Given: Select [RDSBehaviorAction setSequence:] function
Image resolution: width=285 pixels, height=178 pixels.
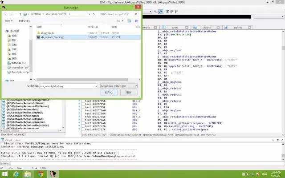Looking at the screenshot, I should click(28, 125).
